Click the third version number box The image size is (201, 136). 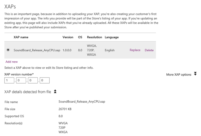point(33,80)
